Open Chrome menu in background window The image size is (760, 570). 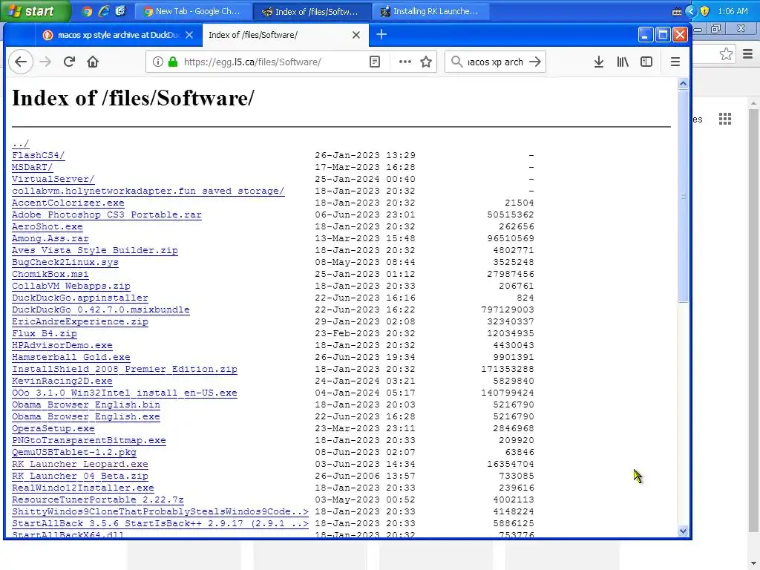[x=748, y=53]
